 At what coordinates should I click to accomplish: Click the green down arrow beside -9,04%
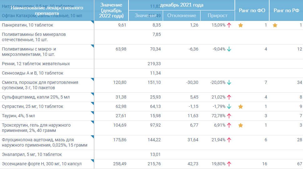pos(229,49)
